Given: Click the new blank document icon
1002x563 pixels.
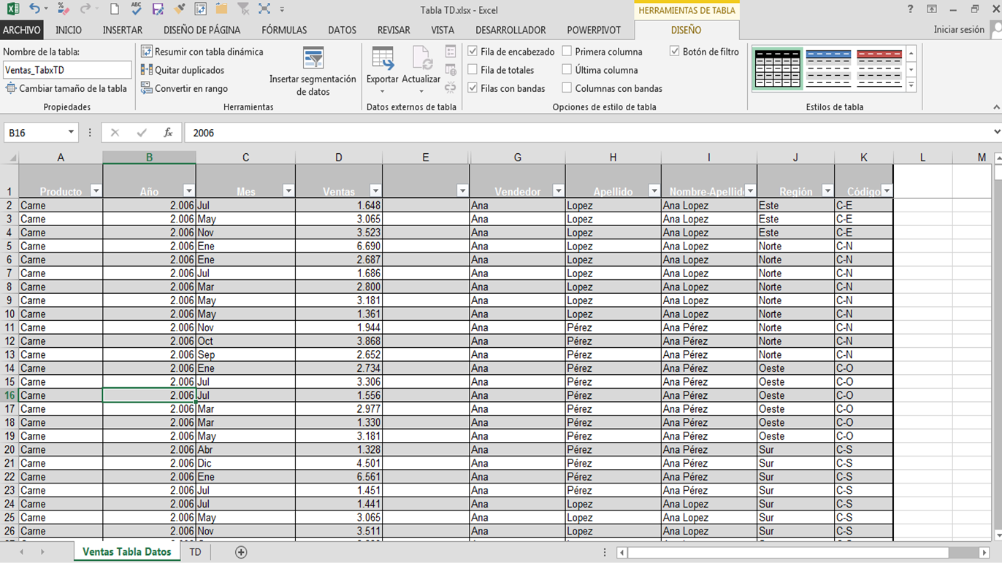Looking at the screenshot, I should click(115, 9).
